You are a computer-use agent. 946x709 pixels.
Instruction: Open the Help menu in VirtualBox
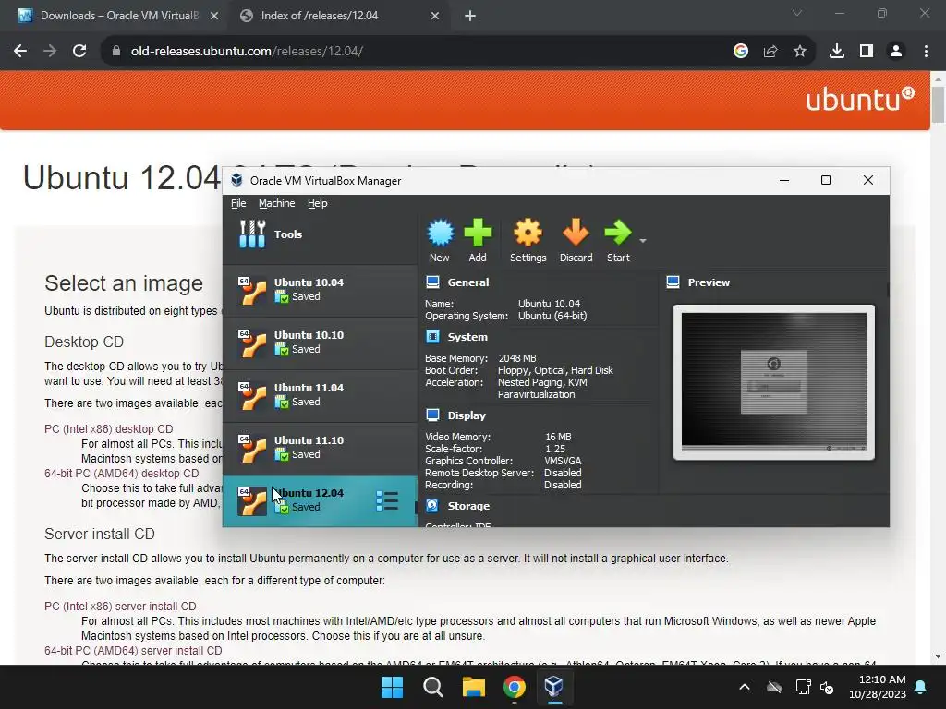point(318,203)
